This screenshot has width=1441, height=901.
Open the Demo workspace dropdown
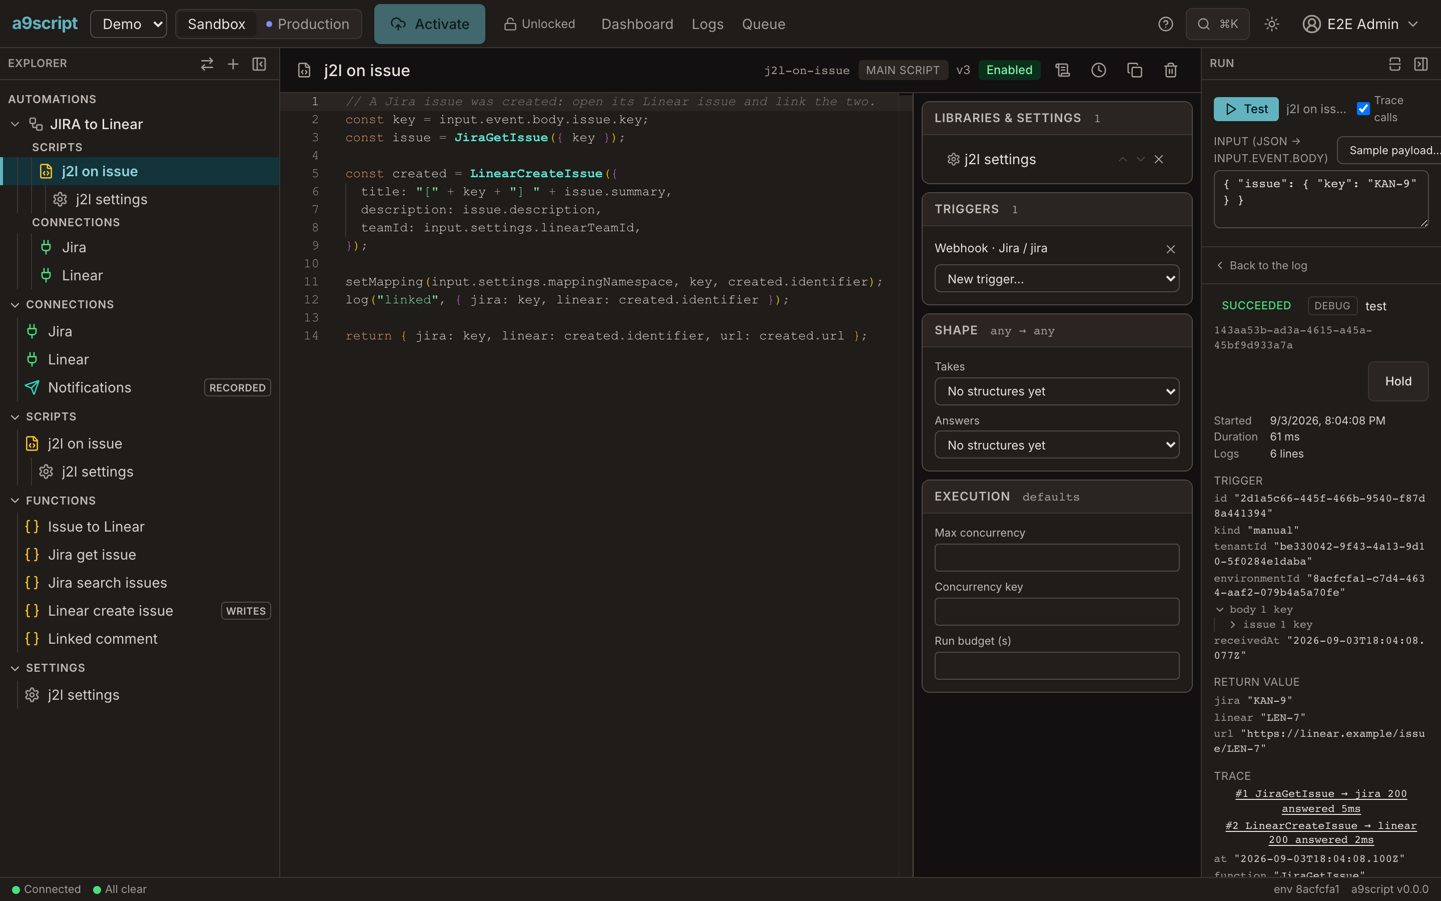pos(129,24)
